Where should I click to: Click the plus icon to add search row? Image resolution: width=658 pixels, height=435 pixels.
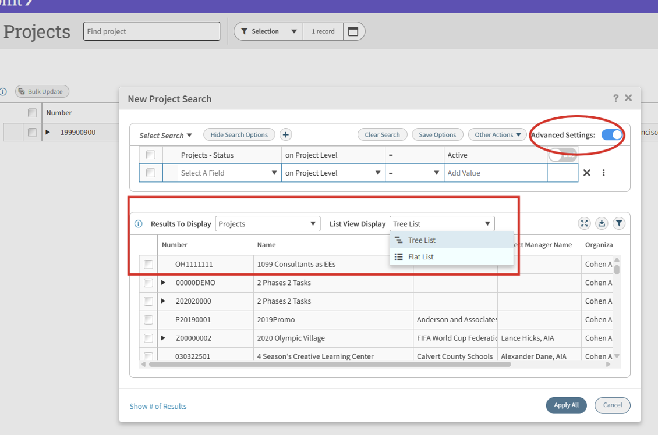click(x=286, y=134)
